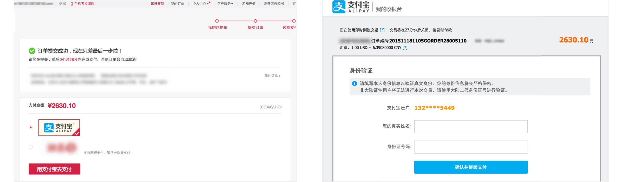This screenshot has height=182, width=622.
Task: Choose the blurred bank payment logo tile
Action: [61, 148]
